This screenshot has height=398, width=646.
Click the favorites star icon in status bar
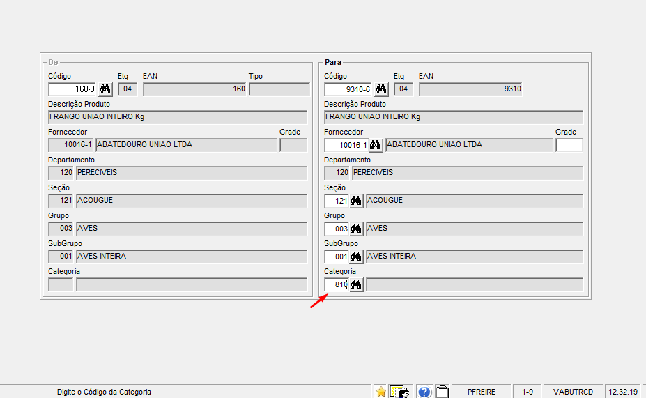tap(381, 392)
